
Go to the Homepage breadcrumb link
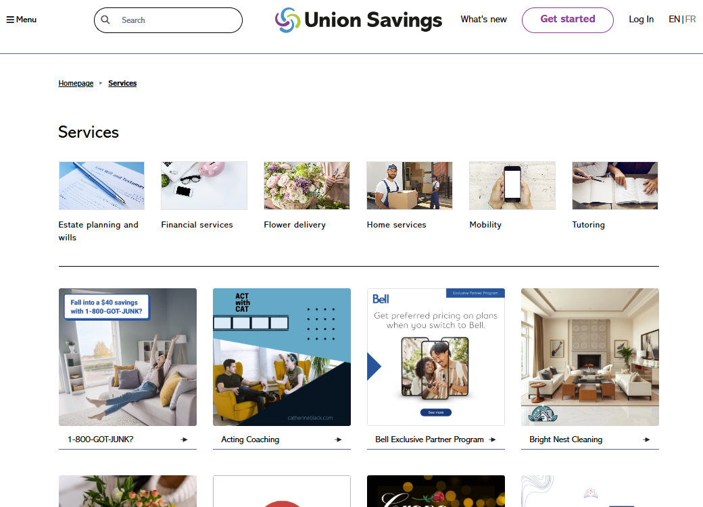coord(76,83)
